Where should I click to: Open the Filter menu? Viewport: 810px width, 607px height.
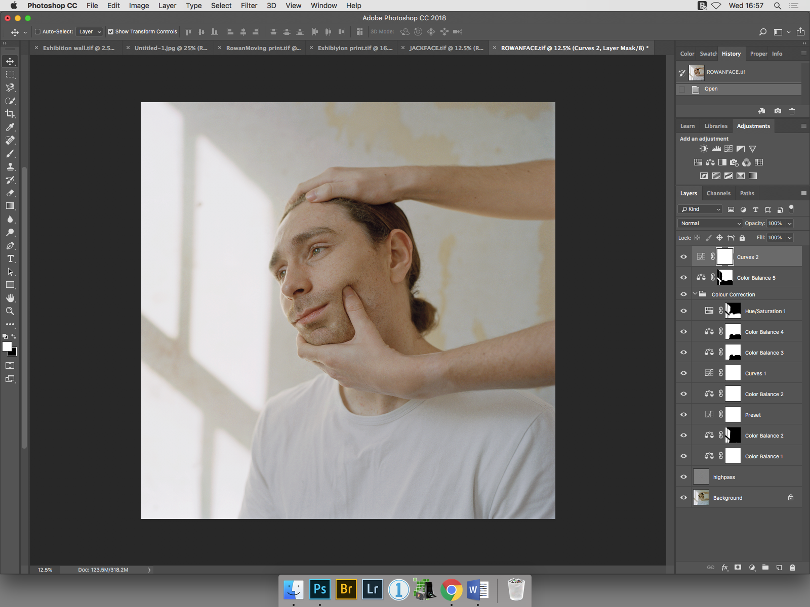coord(249,6)
